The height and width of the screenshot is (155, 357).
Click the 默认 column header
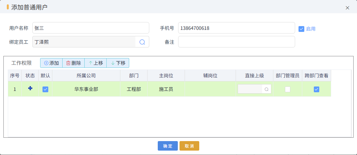coord(45,76)
